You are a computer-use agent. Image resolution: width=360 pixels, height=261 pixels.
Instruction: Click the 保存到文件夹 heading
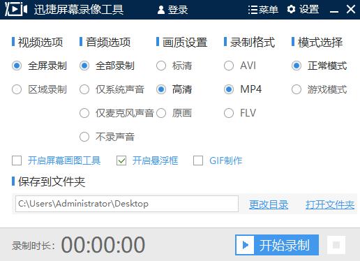point(52,181)
